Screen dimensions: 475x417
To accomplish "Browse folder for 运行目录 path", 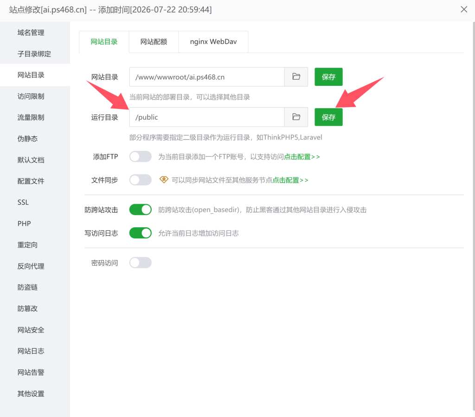I will click(296, 117).
